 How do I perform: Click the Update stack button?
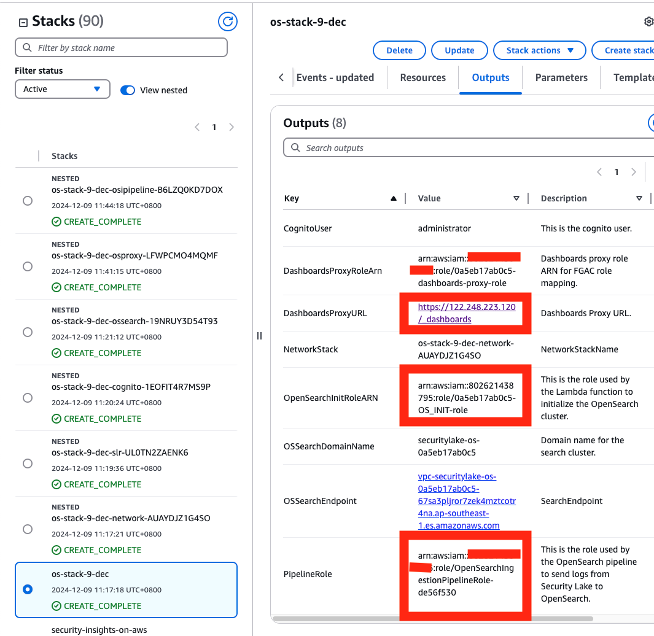coord(459,50)
